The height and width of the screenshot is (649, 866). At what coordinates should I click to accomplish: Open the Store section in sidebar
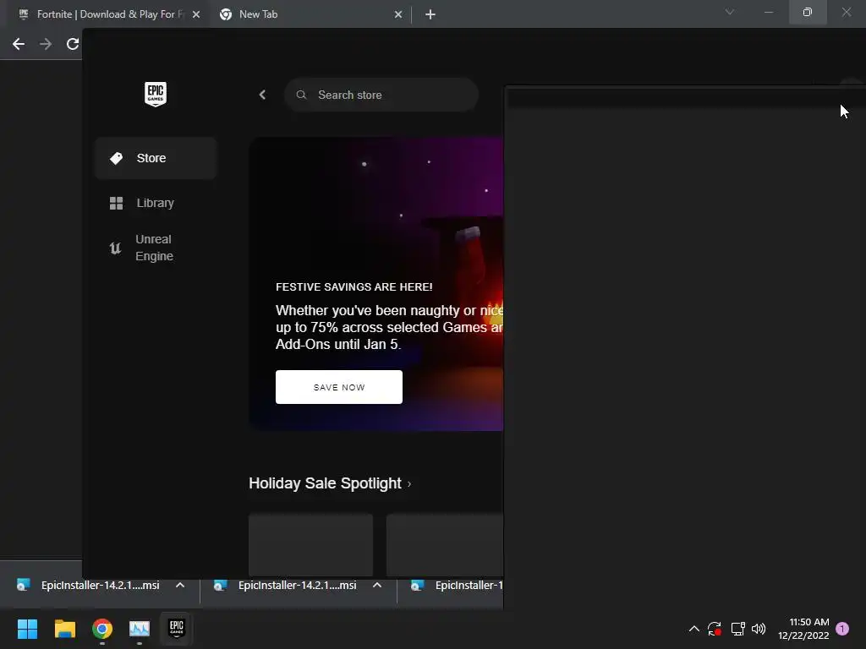[x=156, y=158]
